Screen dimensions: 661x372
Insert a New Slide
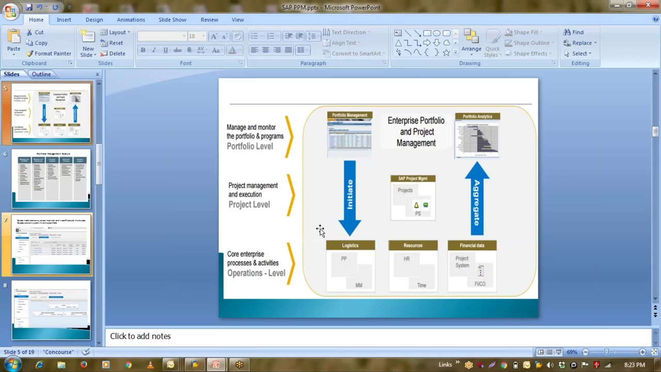tap(88, 43)
